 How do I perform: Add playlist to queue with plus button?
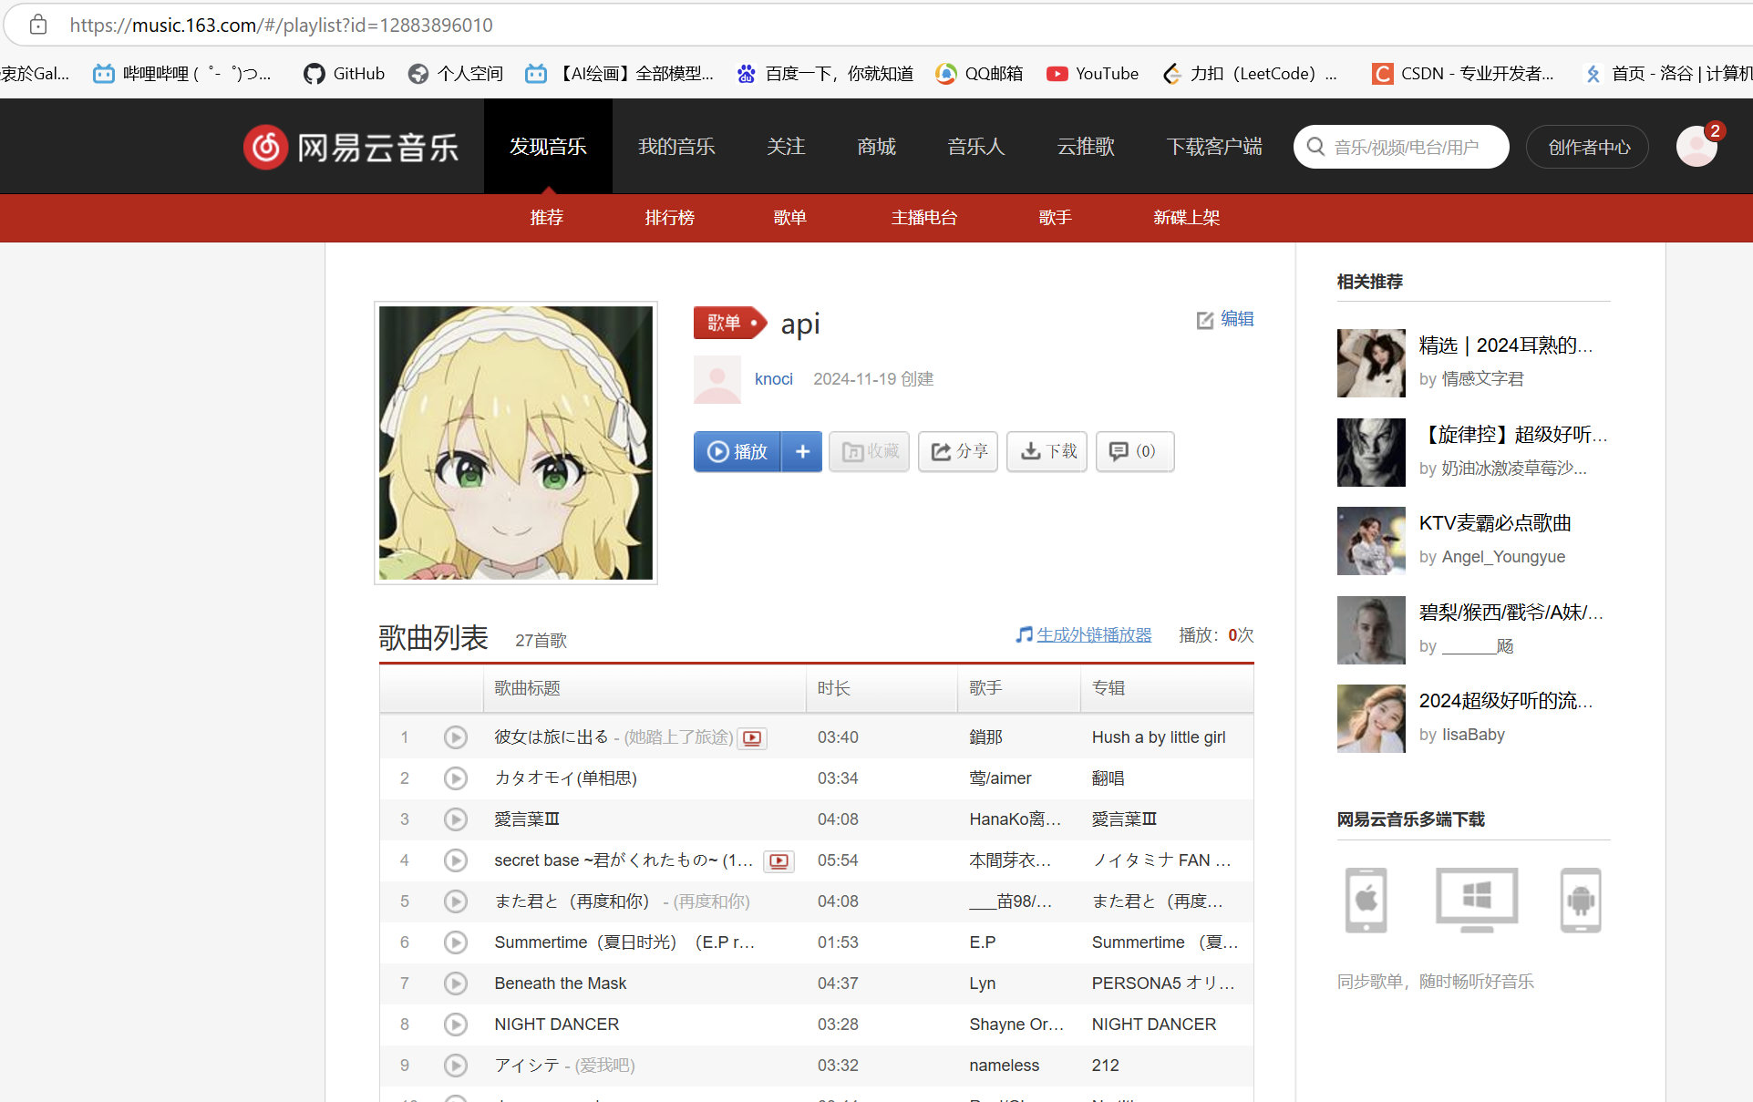tap(802, 451)
